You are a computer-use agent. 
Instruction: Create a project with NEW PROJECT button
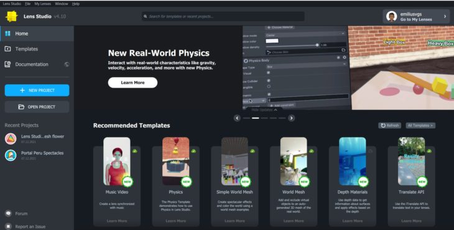point(37,90)
